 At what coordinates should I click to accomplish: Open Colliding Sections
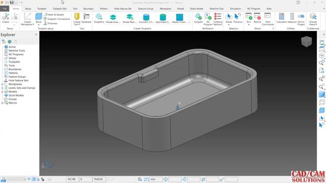(218, 19)
